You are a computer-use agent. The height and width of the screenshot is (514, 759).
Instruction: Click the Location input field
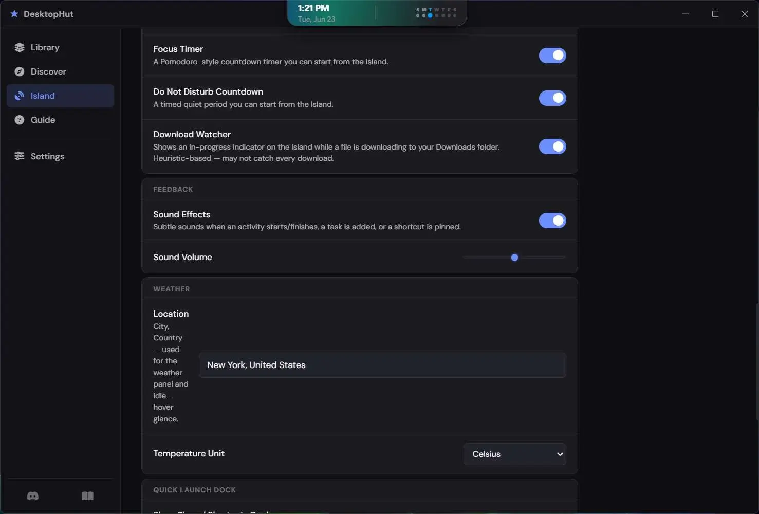[x=382, y=365]
